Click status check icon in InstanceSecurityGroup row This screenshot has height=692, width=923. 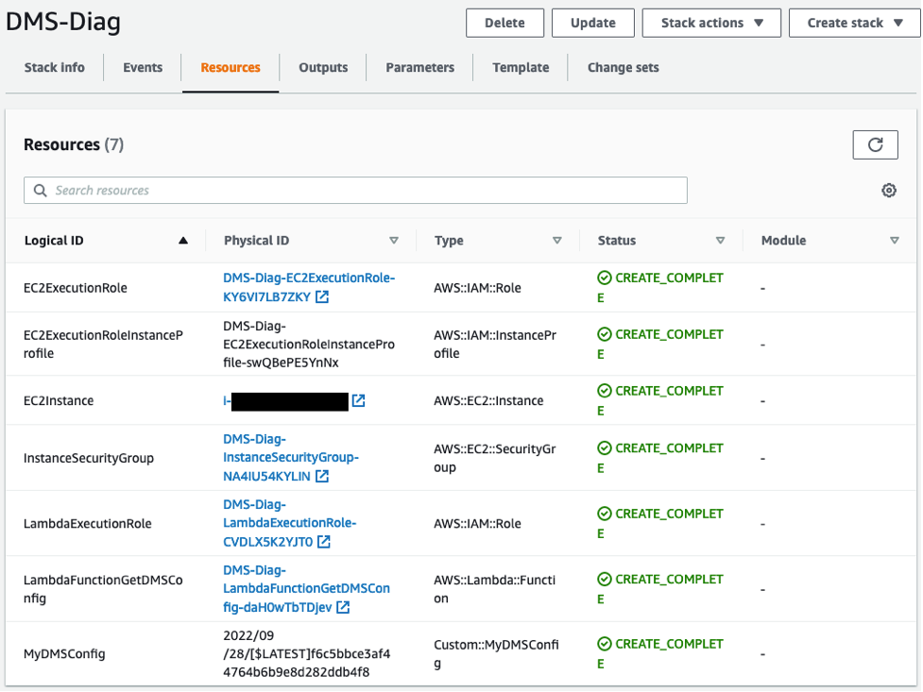605,447
